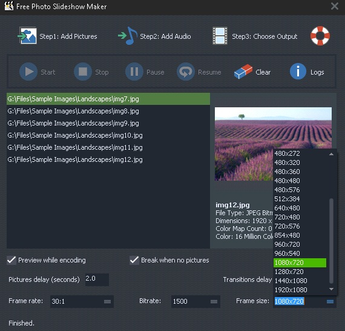345x331 pixels.
Task: Click the Add Audio music note icon
Action: (x=128, y=36)
